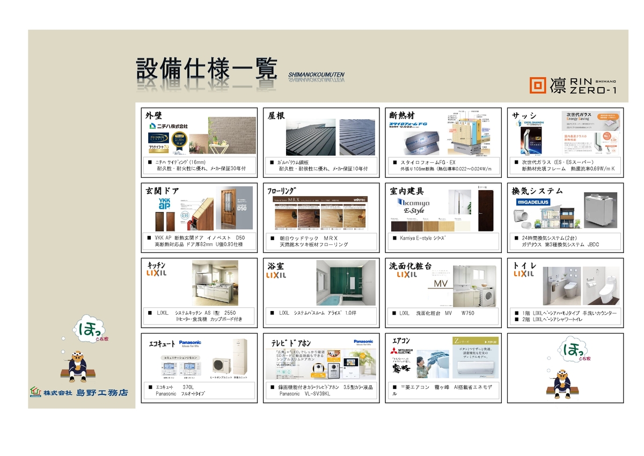Image resolution: width=644 pixels, height=456 pixels.
Task: Open the brick siding wall photo
Action: click(231, 136)
